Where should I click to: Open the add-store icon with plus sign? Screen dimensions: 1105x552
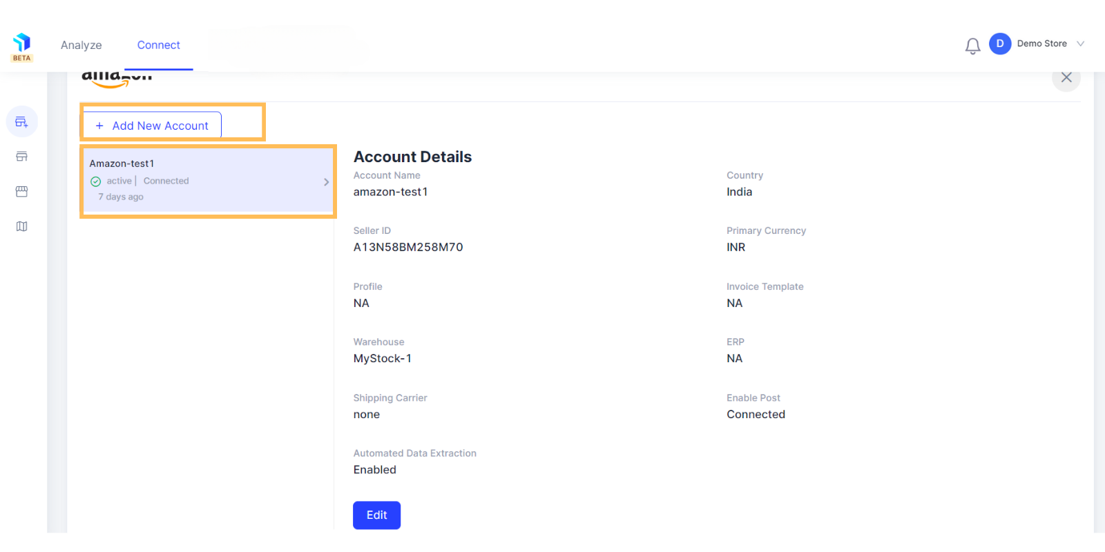coord(21,122)
